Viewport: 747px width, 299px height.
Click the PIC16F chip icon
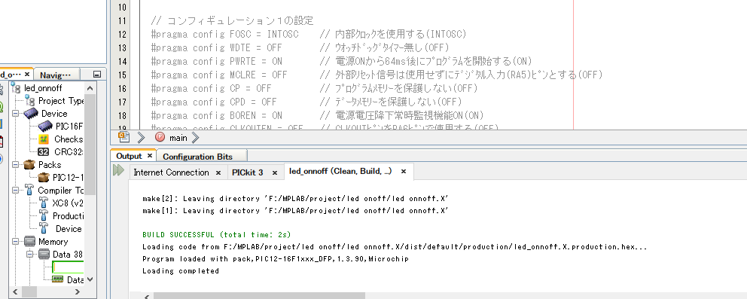pos(45,127)
